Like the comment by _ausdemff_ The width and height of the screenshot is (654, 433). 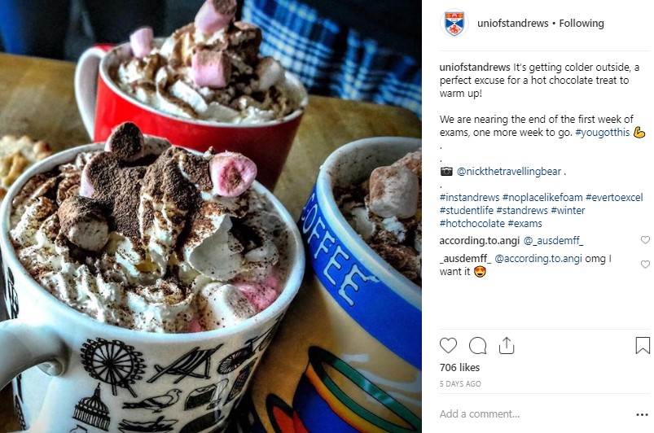(x=645, y=265)
